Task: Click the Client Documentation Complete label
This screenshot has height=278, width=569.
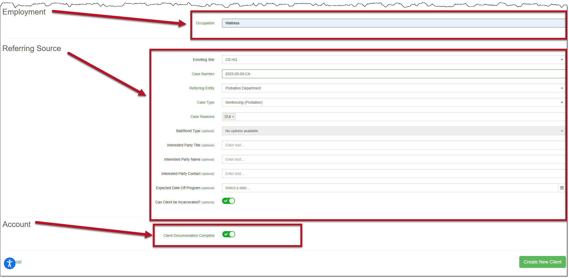Action: coord(189,236)
